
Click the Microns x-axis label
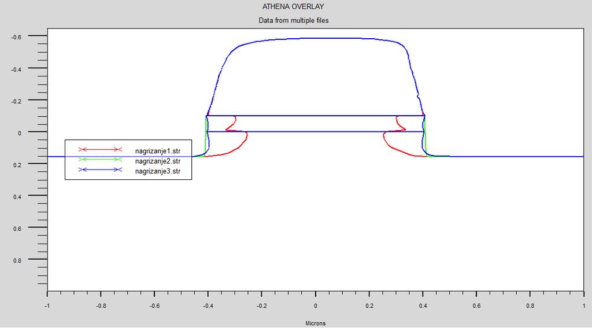click(x=315, y=323)
